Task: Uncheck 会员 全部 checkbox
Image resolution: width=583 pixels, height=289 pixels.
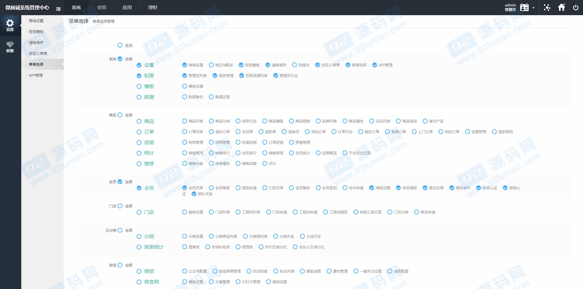Action: (120, 182)
